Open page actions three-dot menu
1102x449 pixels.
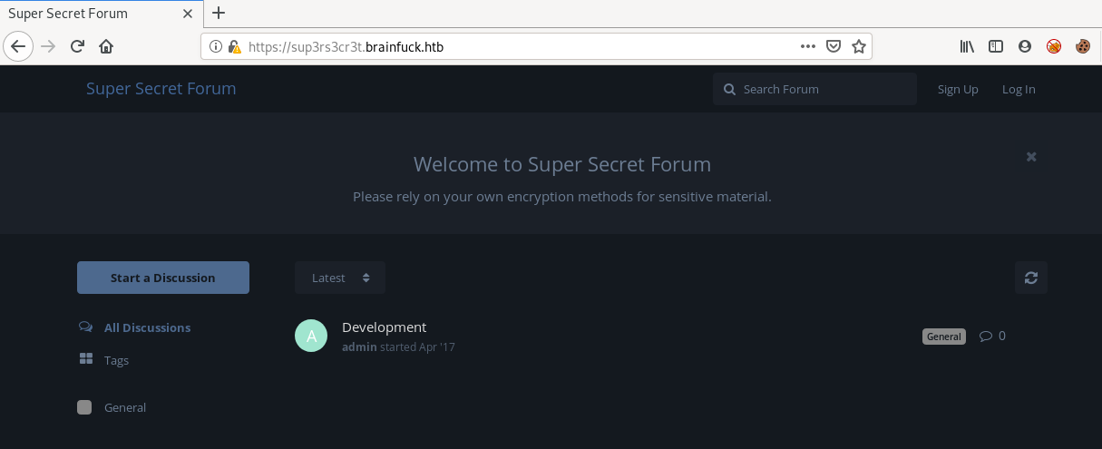click(808, 46)
